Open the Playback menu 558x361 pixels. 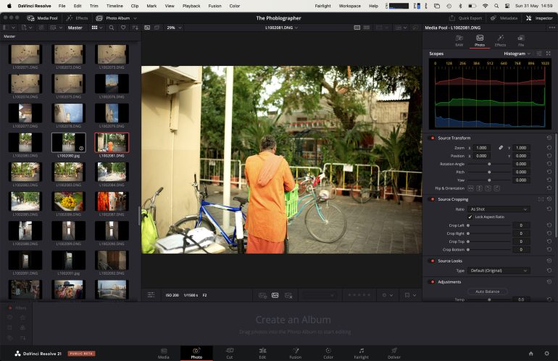tap(191, 6)
